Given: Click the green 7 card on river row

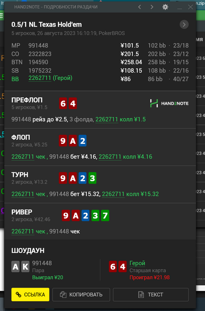Looking at the screenshot, I should (105, 215).
